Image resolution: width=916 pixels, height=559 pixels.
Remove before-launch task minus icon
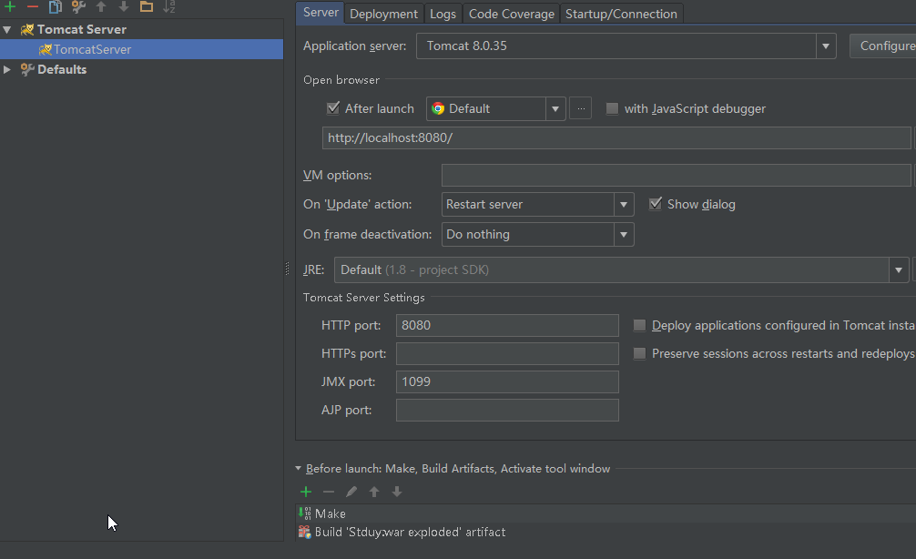pos(329,492)
